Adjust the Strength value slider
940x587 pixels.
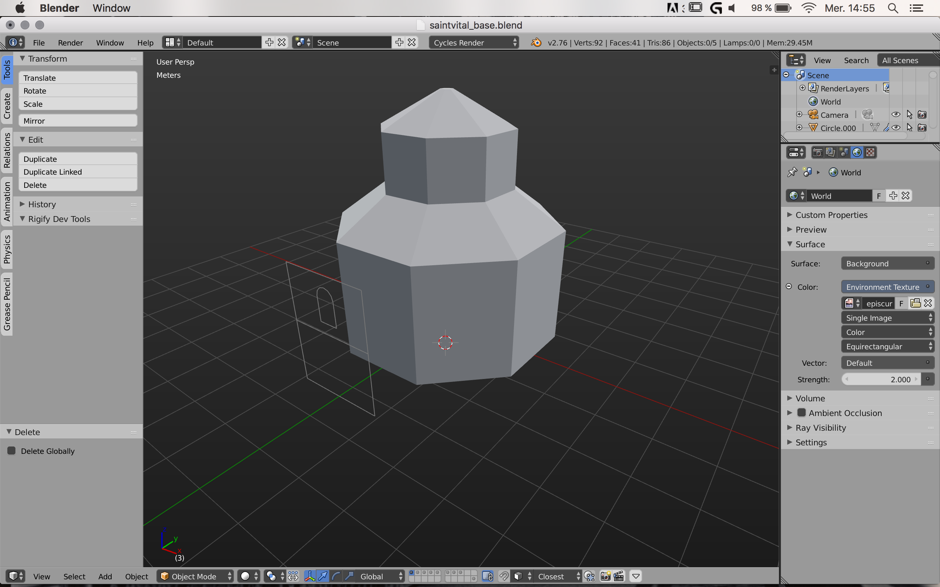881,379
